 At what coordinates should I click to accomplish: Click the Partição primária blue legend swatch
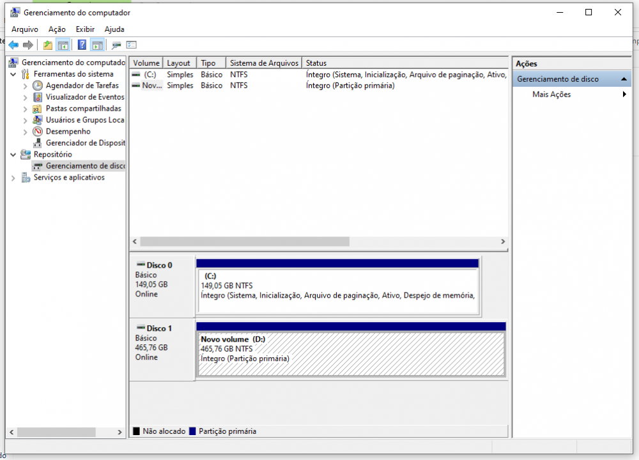click(x=192, y=431)
